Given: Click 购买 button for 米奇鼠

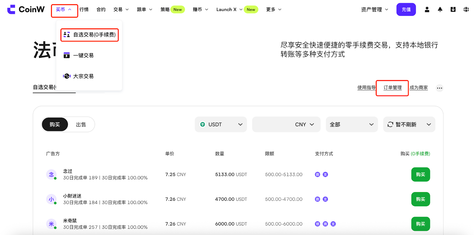Looking at the screenshot, I should (421, 224).
